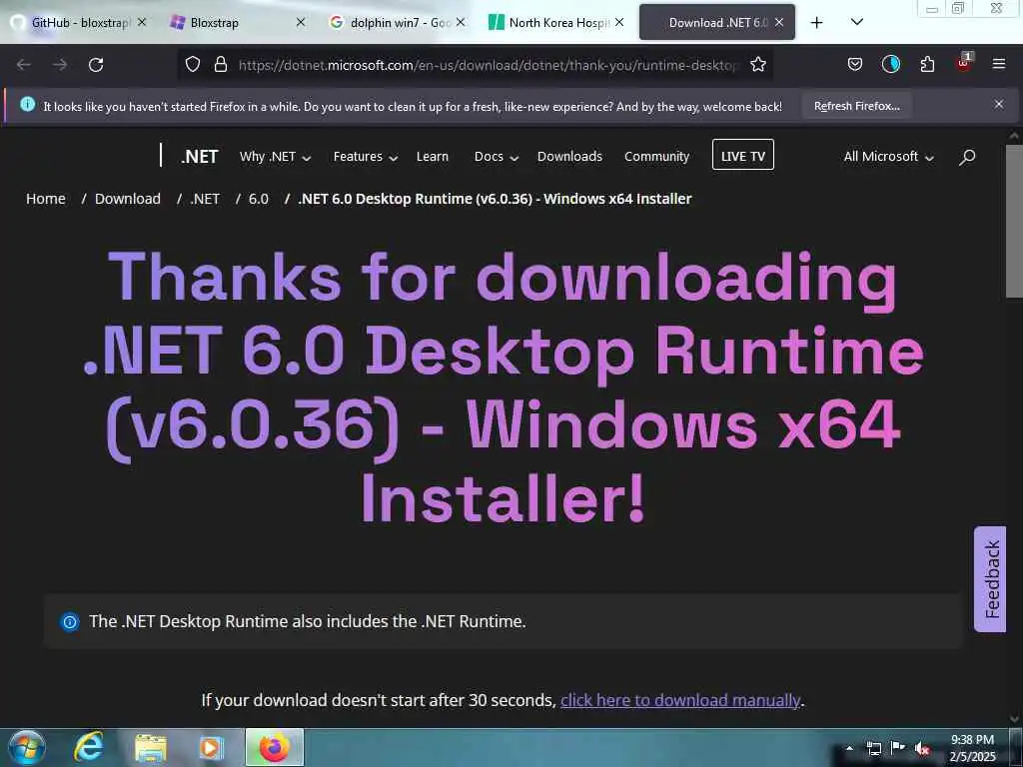Open the Action Center flag icon
1023x767 pixels.
tap(898, 748)
